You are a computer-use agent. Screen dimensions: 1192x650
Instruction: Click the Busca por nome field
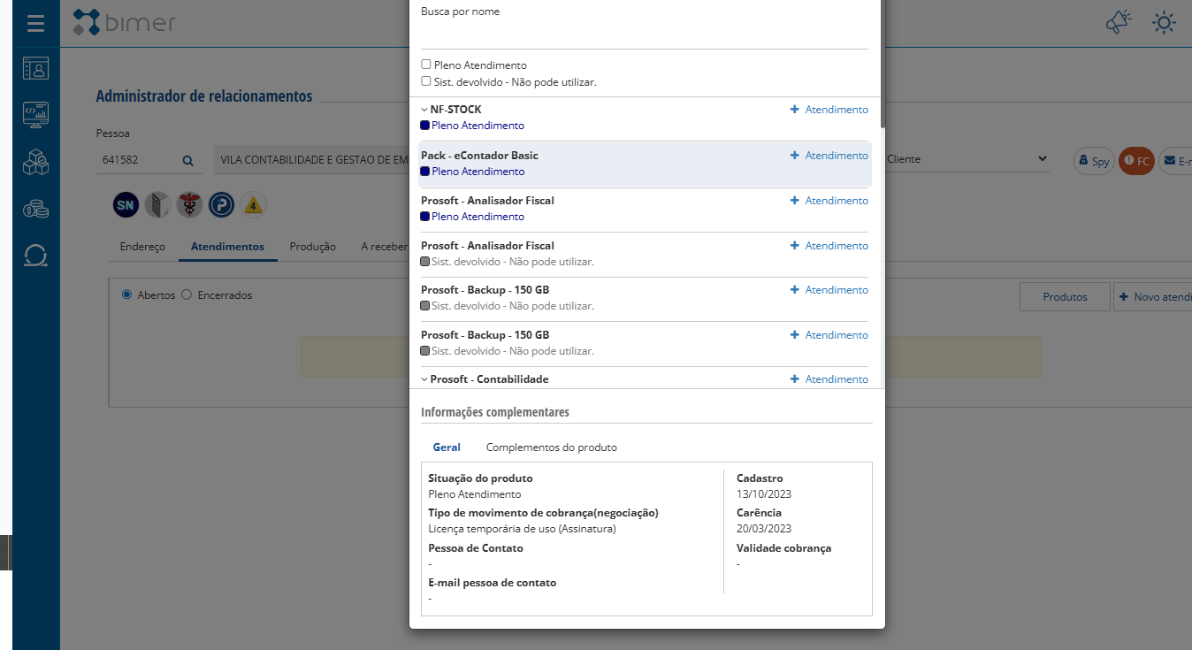[x=644, y=35]
